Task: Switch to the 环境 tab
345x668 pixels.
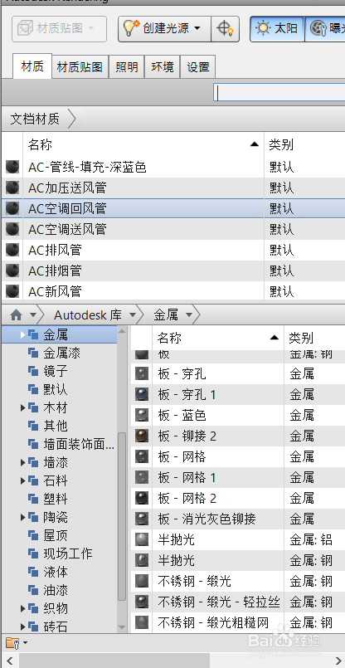Action: pyautogui.click(x=163, y=67)
